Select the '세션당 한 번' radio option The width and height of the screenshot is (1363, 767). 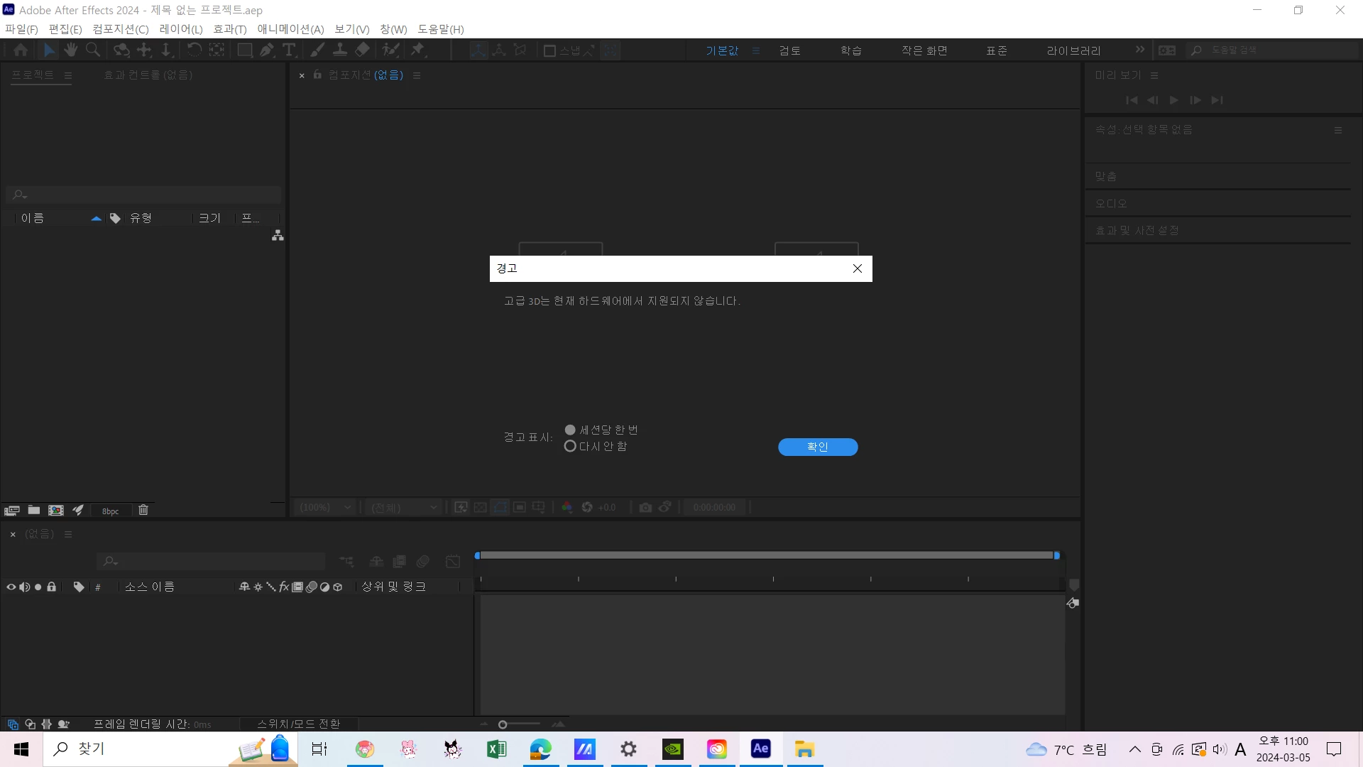pyautogui.click(x=570, y=430)
